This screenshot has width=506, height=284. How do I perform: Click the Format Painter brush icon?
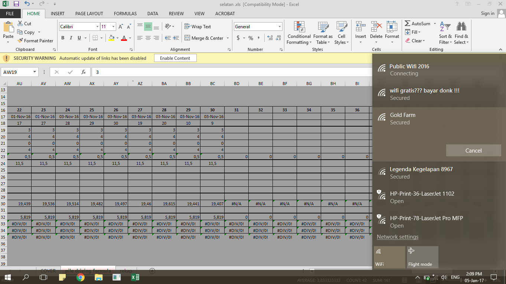point(20,41)
